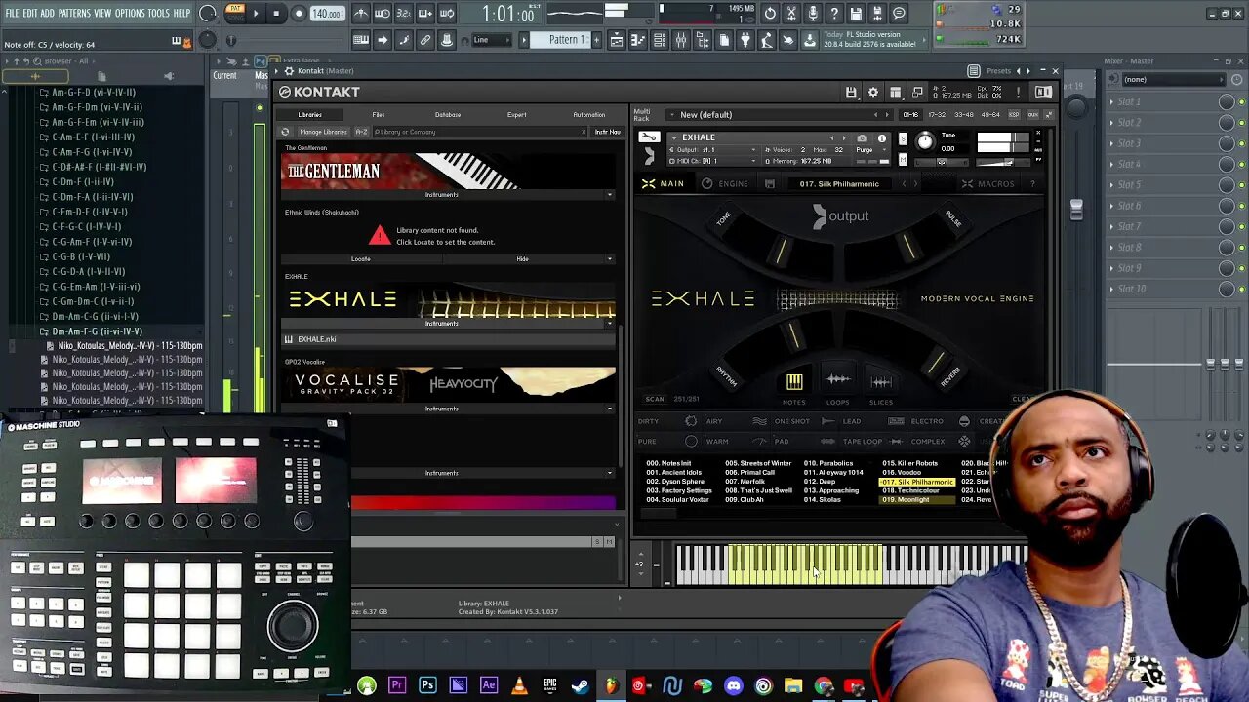Open the Purge dropdown in EXHALE header
1249x702 pixels.
pos(866,150)
